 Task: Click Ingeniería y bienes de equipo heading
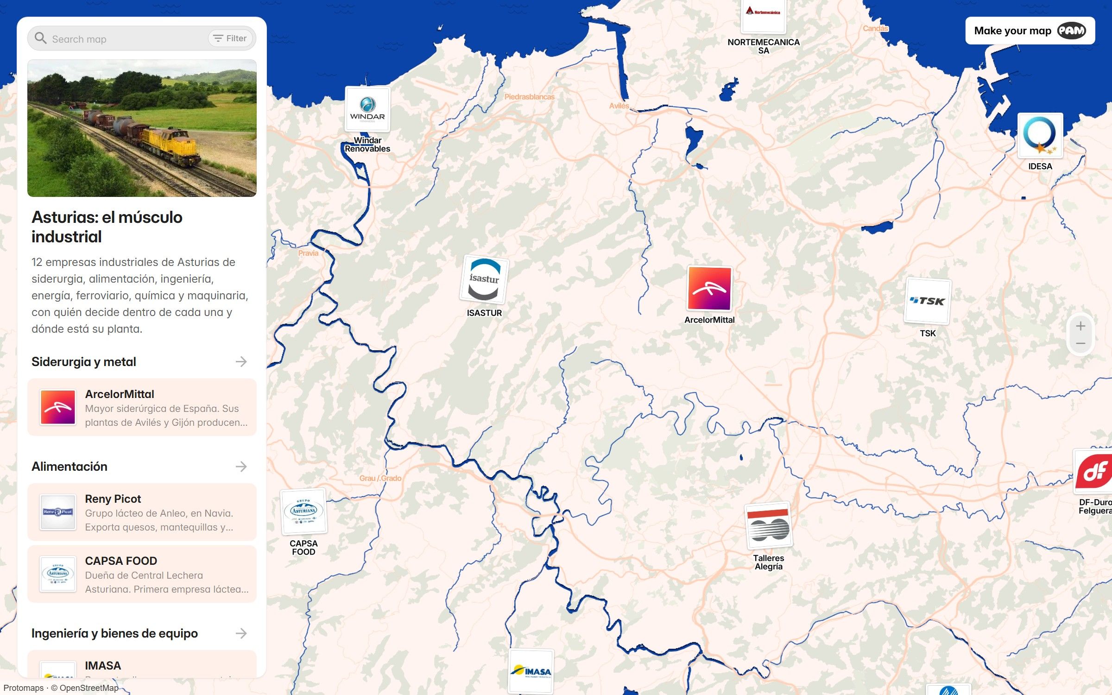(x=114, y=633)
